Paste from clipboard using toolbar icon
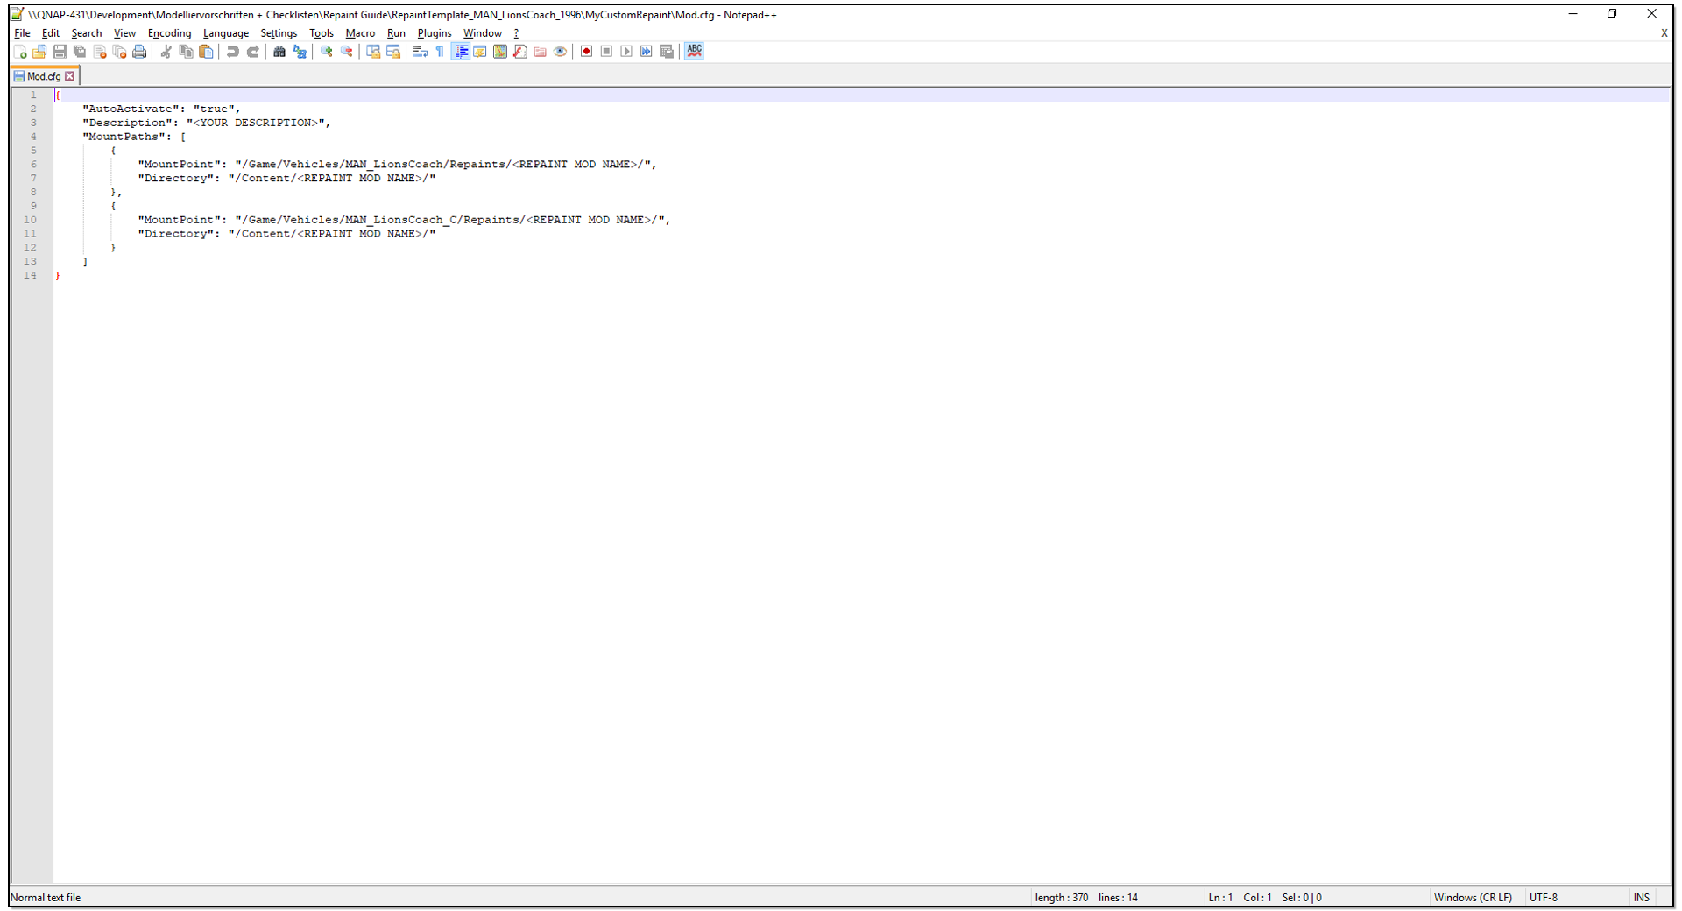This screenshot has width=1682, height=911. point(206,52)
